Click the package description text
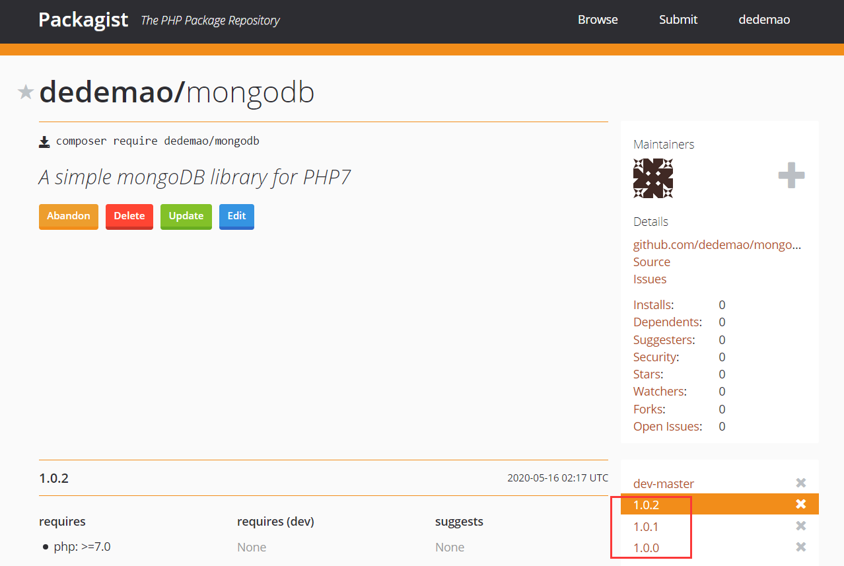844x566 pixels. click(195, 177)
